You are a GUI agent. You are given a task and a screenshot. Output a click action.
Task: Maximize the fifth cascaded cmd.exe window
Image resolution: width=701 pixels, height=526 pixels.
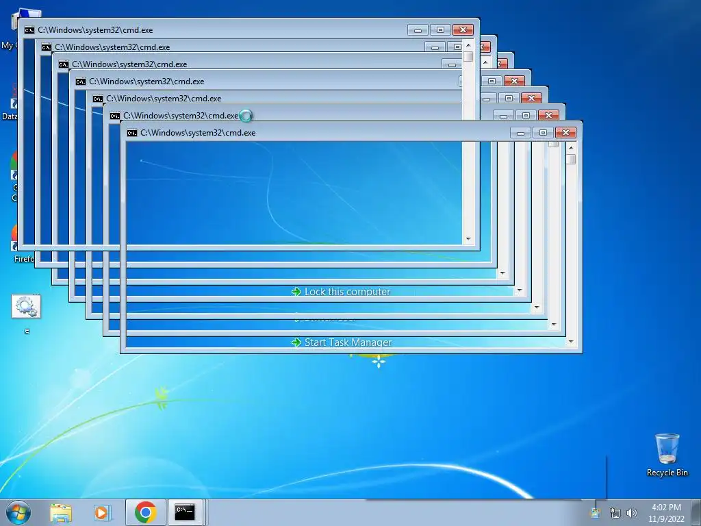point(509,99)
